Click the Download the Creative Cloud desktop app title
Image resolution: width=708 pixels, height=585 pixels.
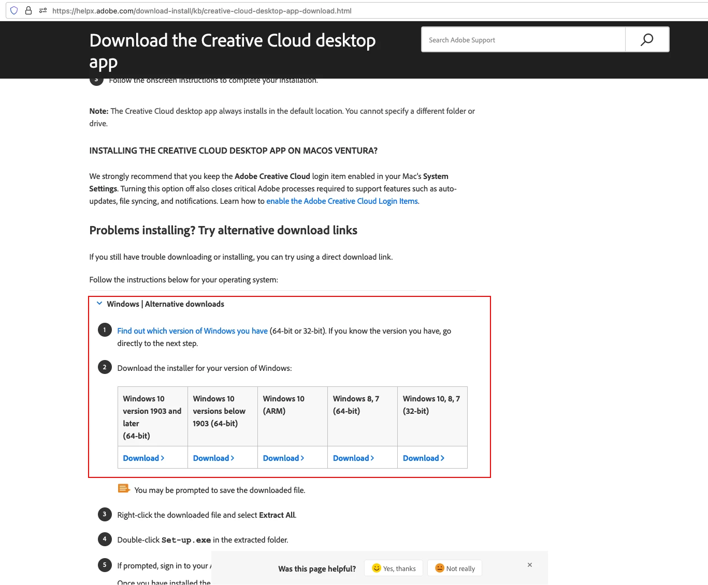pyautogui.click(x=233, y=51)
